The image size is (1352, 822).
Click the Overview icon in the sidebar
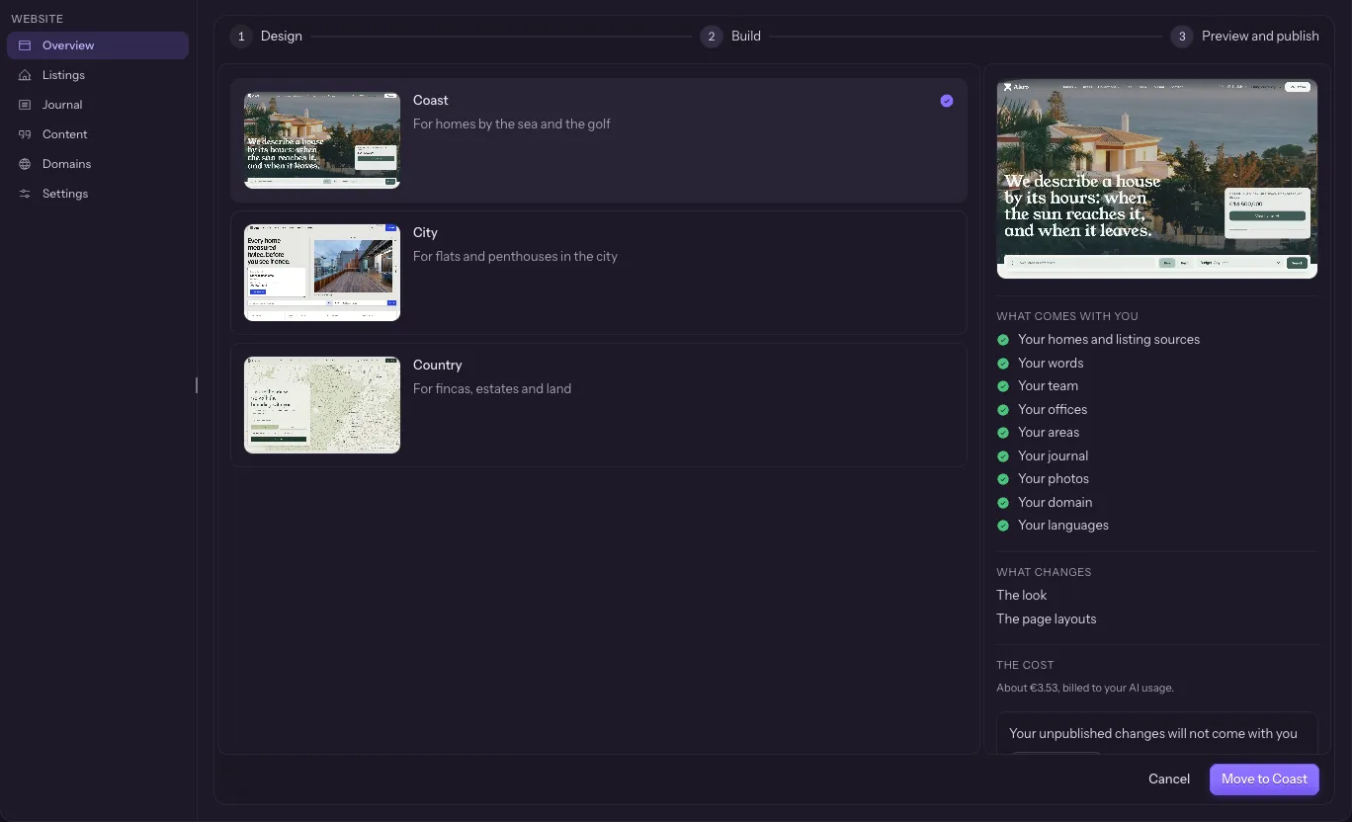pyautogui.click(x=25, y=45)
